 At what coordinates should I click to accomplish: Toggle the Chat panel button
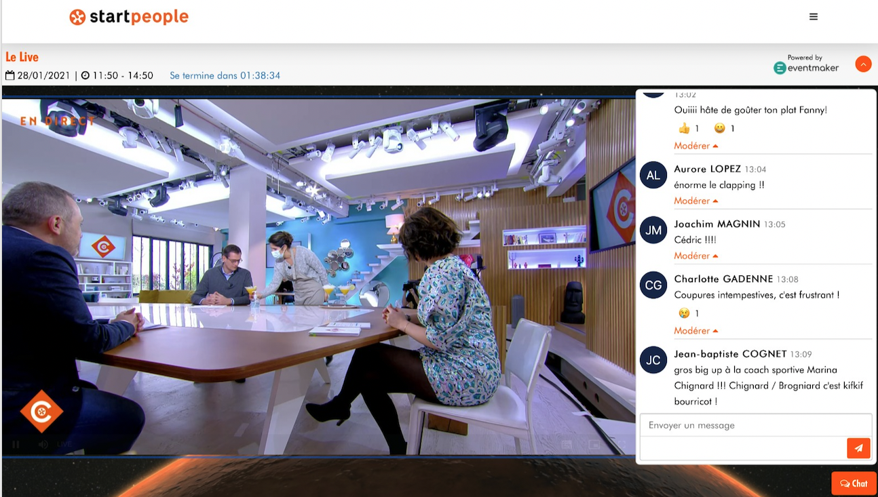point(854,483)
